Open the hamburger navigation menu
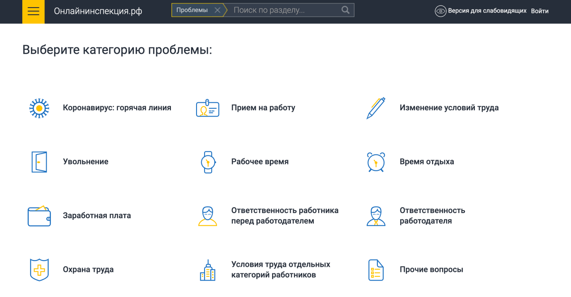The width and height of the screenshot is (571, 297). point(33,11)
